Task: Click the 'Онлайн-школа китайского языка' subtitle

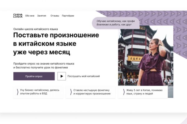Action: pos(36,29)
